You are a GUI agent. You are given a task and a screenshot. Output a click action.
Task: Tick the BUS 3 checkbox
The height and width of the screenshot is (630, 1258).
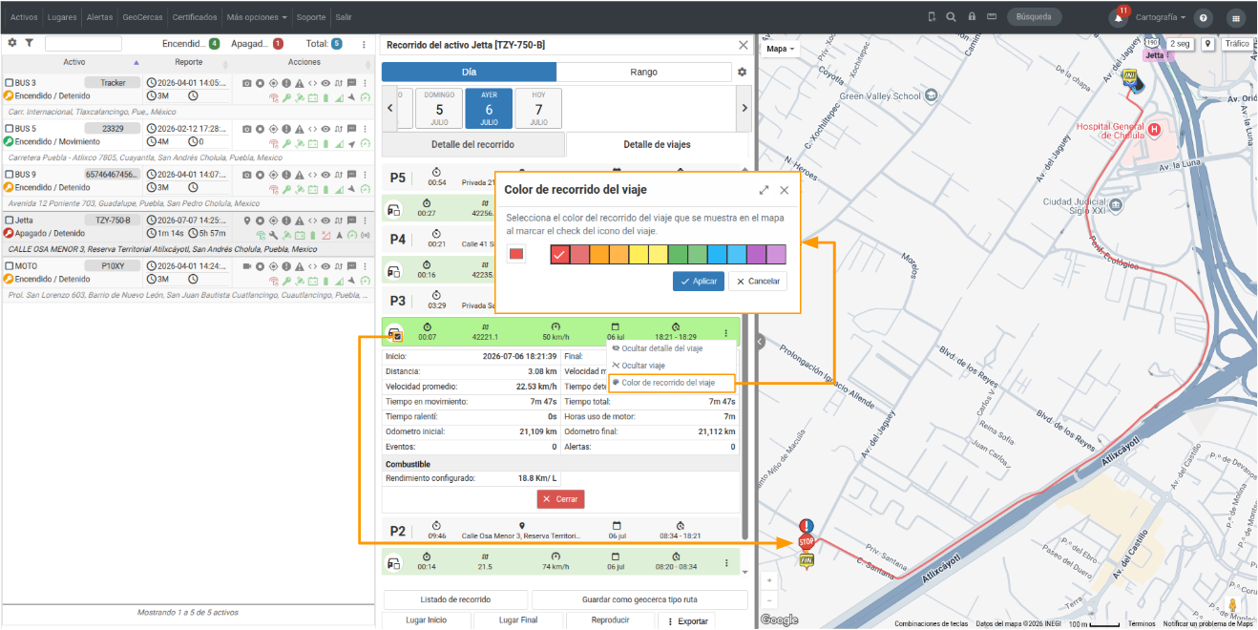10,83
